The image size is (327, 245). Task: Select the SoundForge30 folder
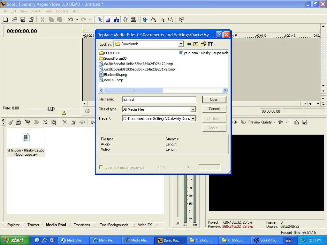(x=113, y=58)
